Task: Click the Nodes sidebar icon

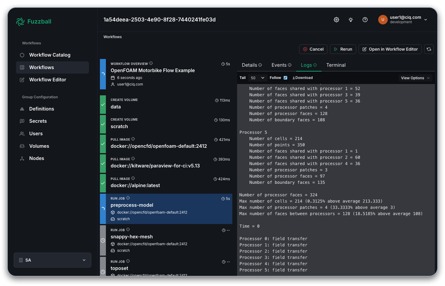Action: coord(22,158)
